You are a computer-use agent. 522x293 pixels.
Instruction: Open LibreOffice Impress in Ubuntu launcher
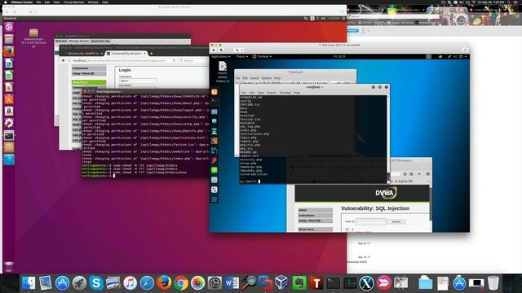pyautogui.click(x=9, y=87)
